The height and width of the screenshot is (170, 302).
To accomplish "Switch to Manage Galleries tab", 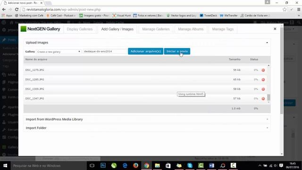I will tap(156, 29).
